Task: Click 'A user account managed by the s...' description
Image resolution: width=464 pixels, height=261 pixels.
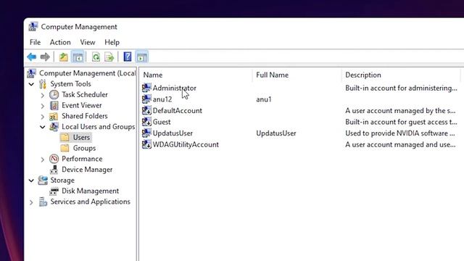Action: [400, 111]
